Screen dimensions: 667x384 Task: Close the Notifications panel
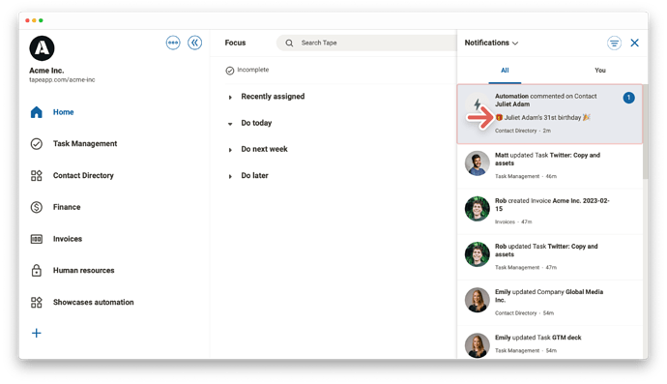click(635, 43)
